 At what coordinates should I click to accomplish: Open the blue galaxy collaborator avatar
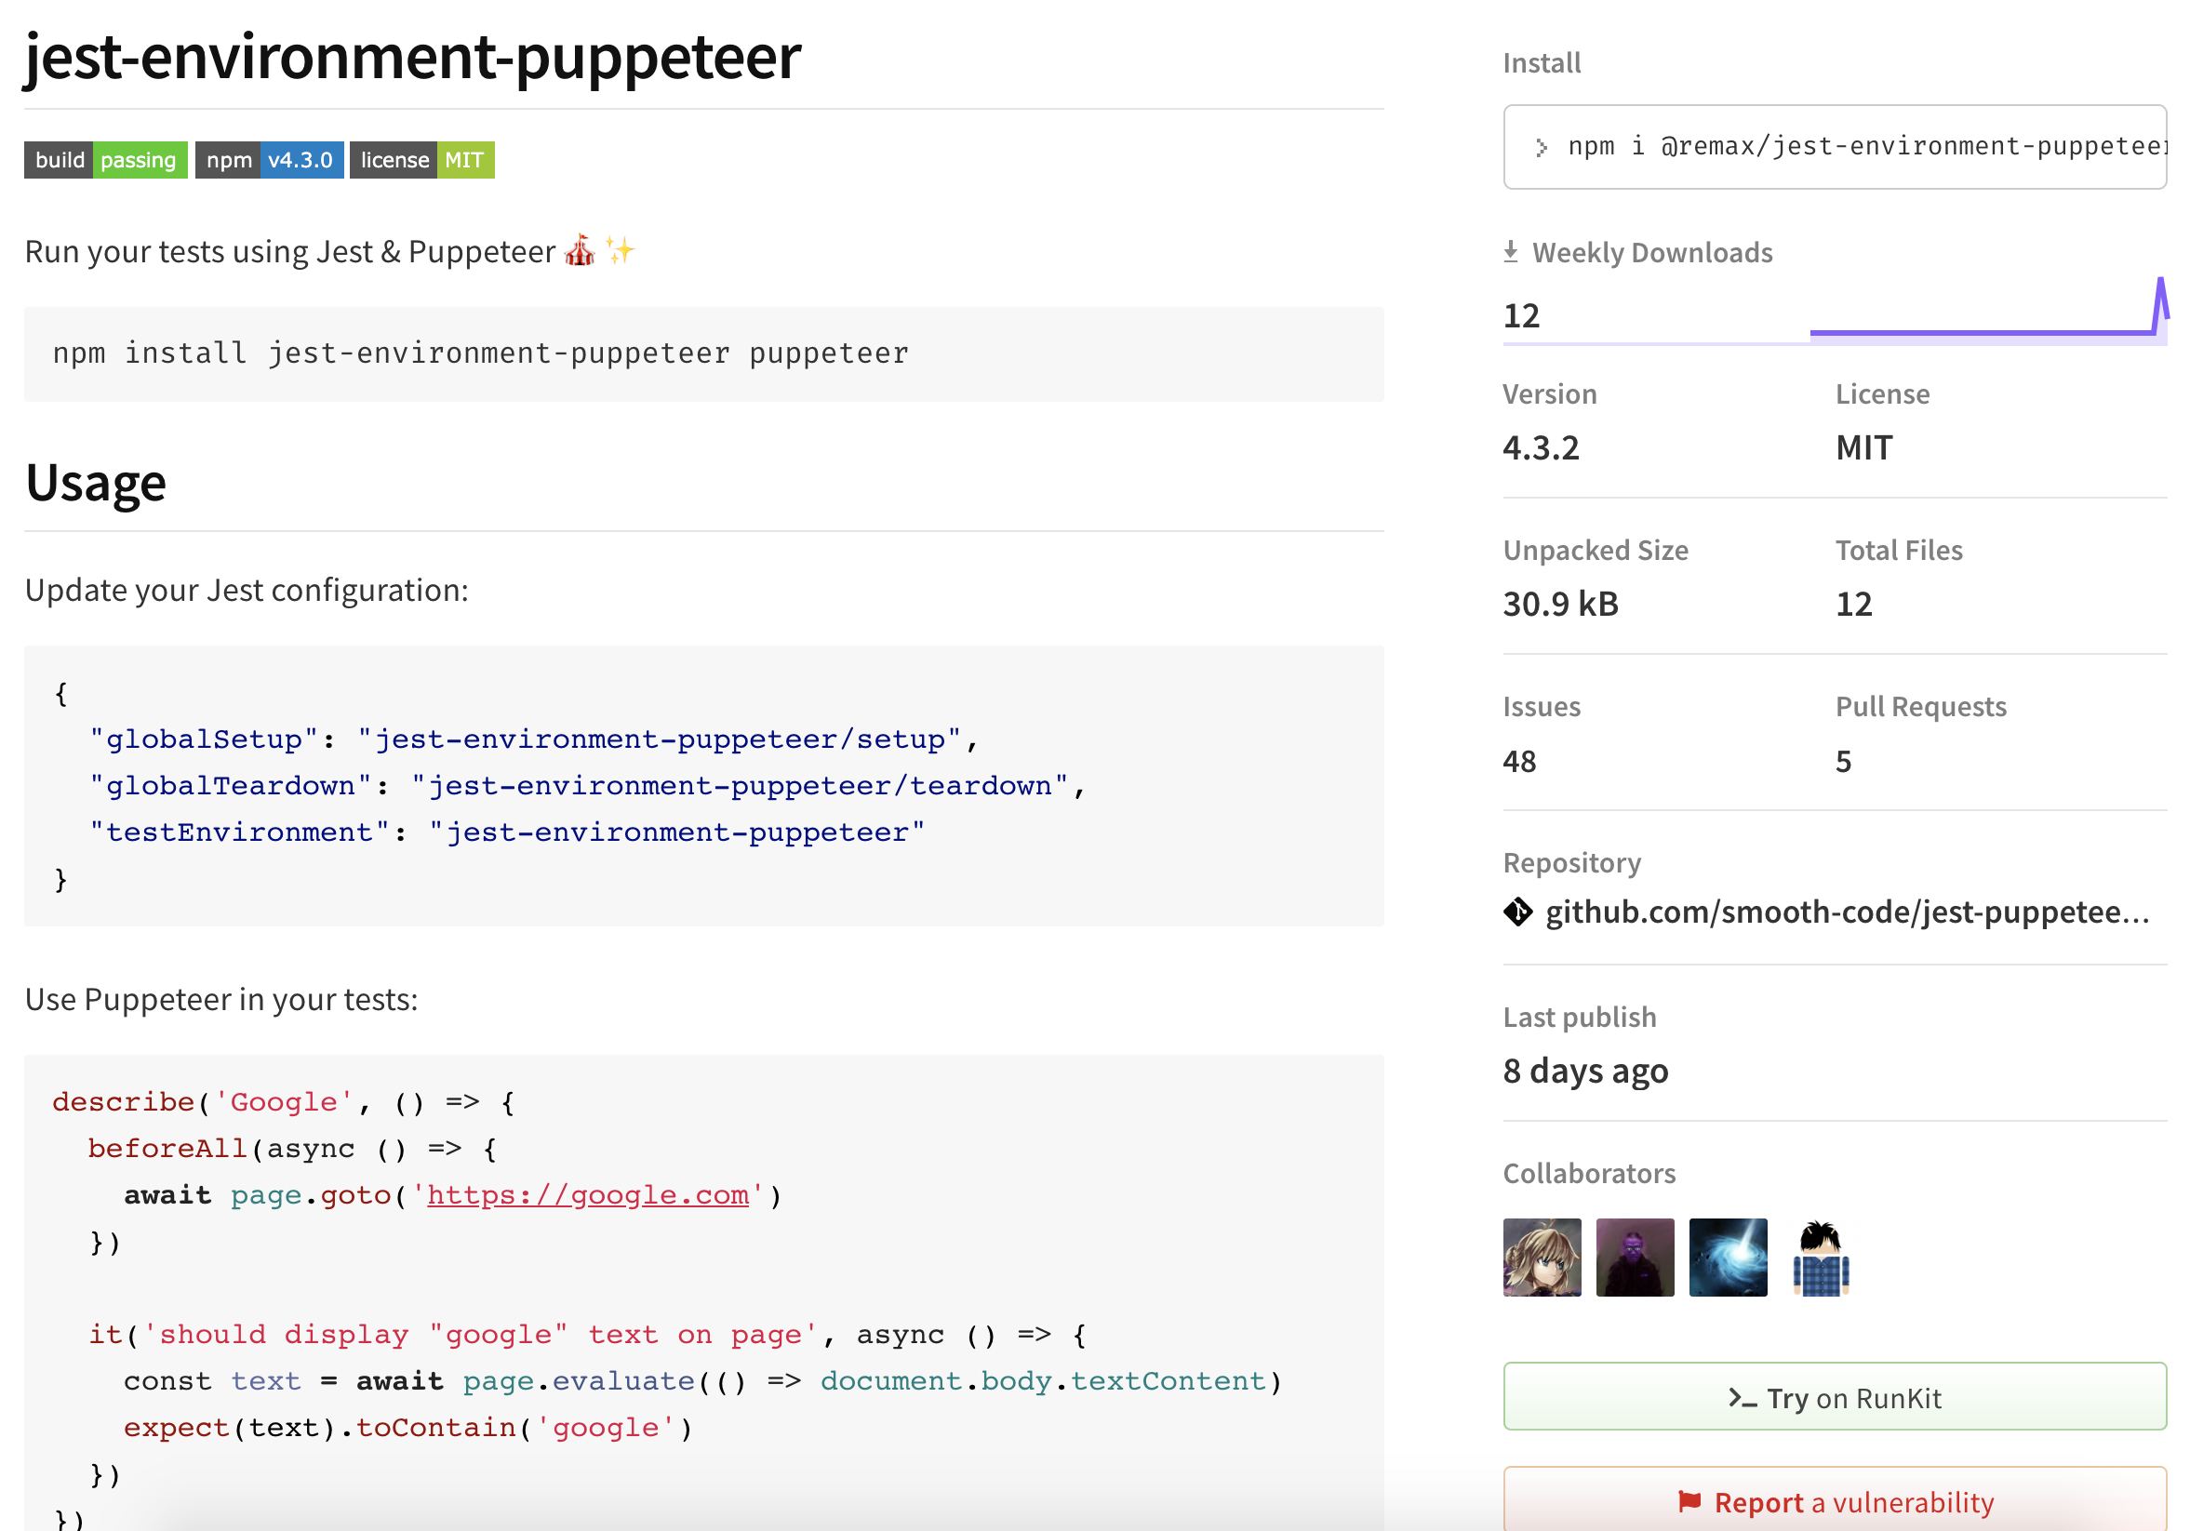point(1728,1258)
